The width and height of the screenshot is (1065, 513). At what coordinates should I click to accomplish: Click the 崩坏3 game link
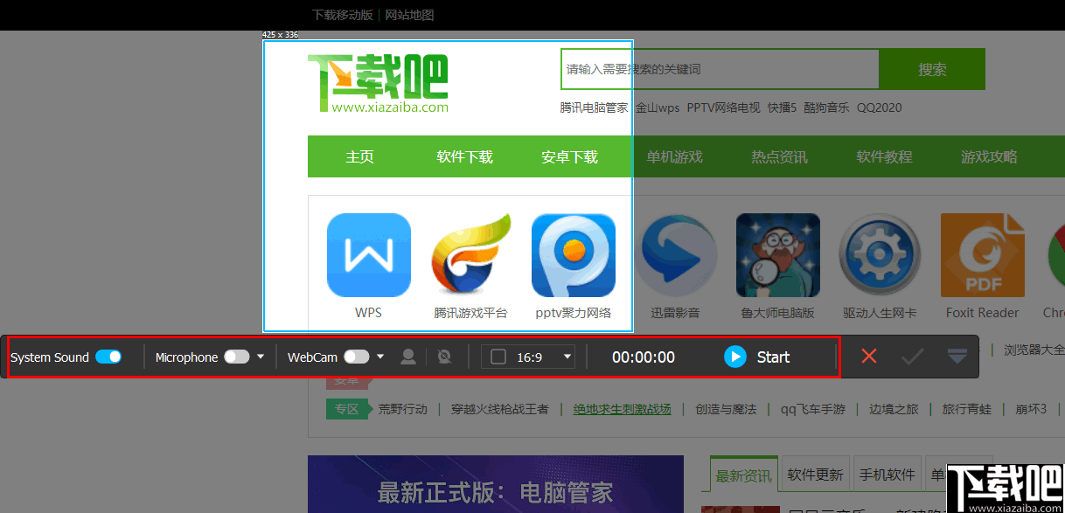[x=1030, y=408]
